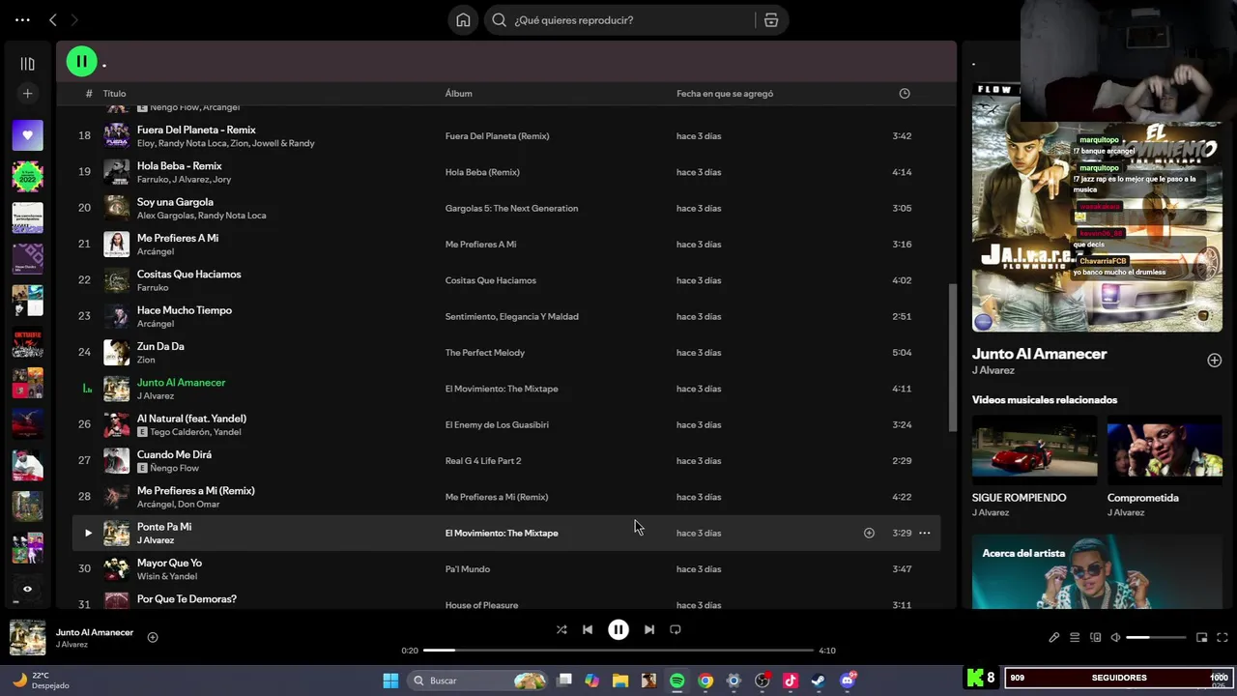Viewport: 1237px width, 696px height.
Task: Seek within the song progress bar
Action: pyautogui.click(x=618, y=651)
